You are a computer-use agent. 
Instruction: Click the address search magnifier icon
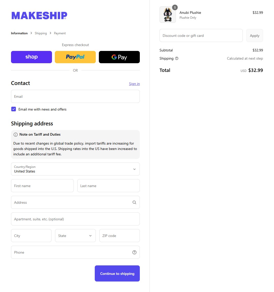click(134, 202)
